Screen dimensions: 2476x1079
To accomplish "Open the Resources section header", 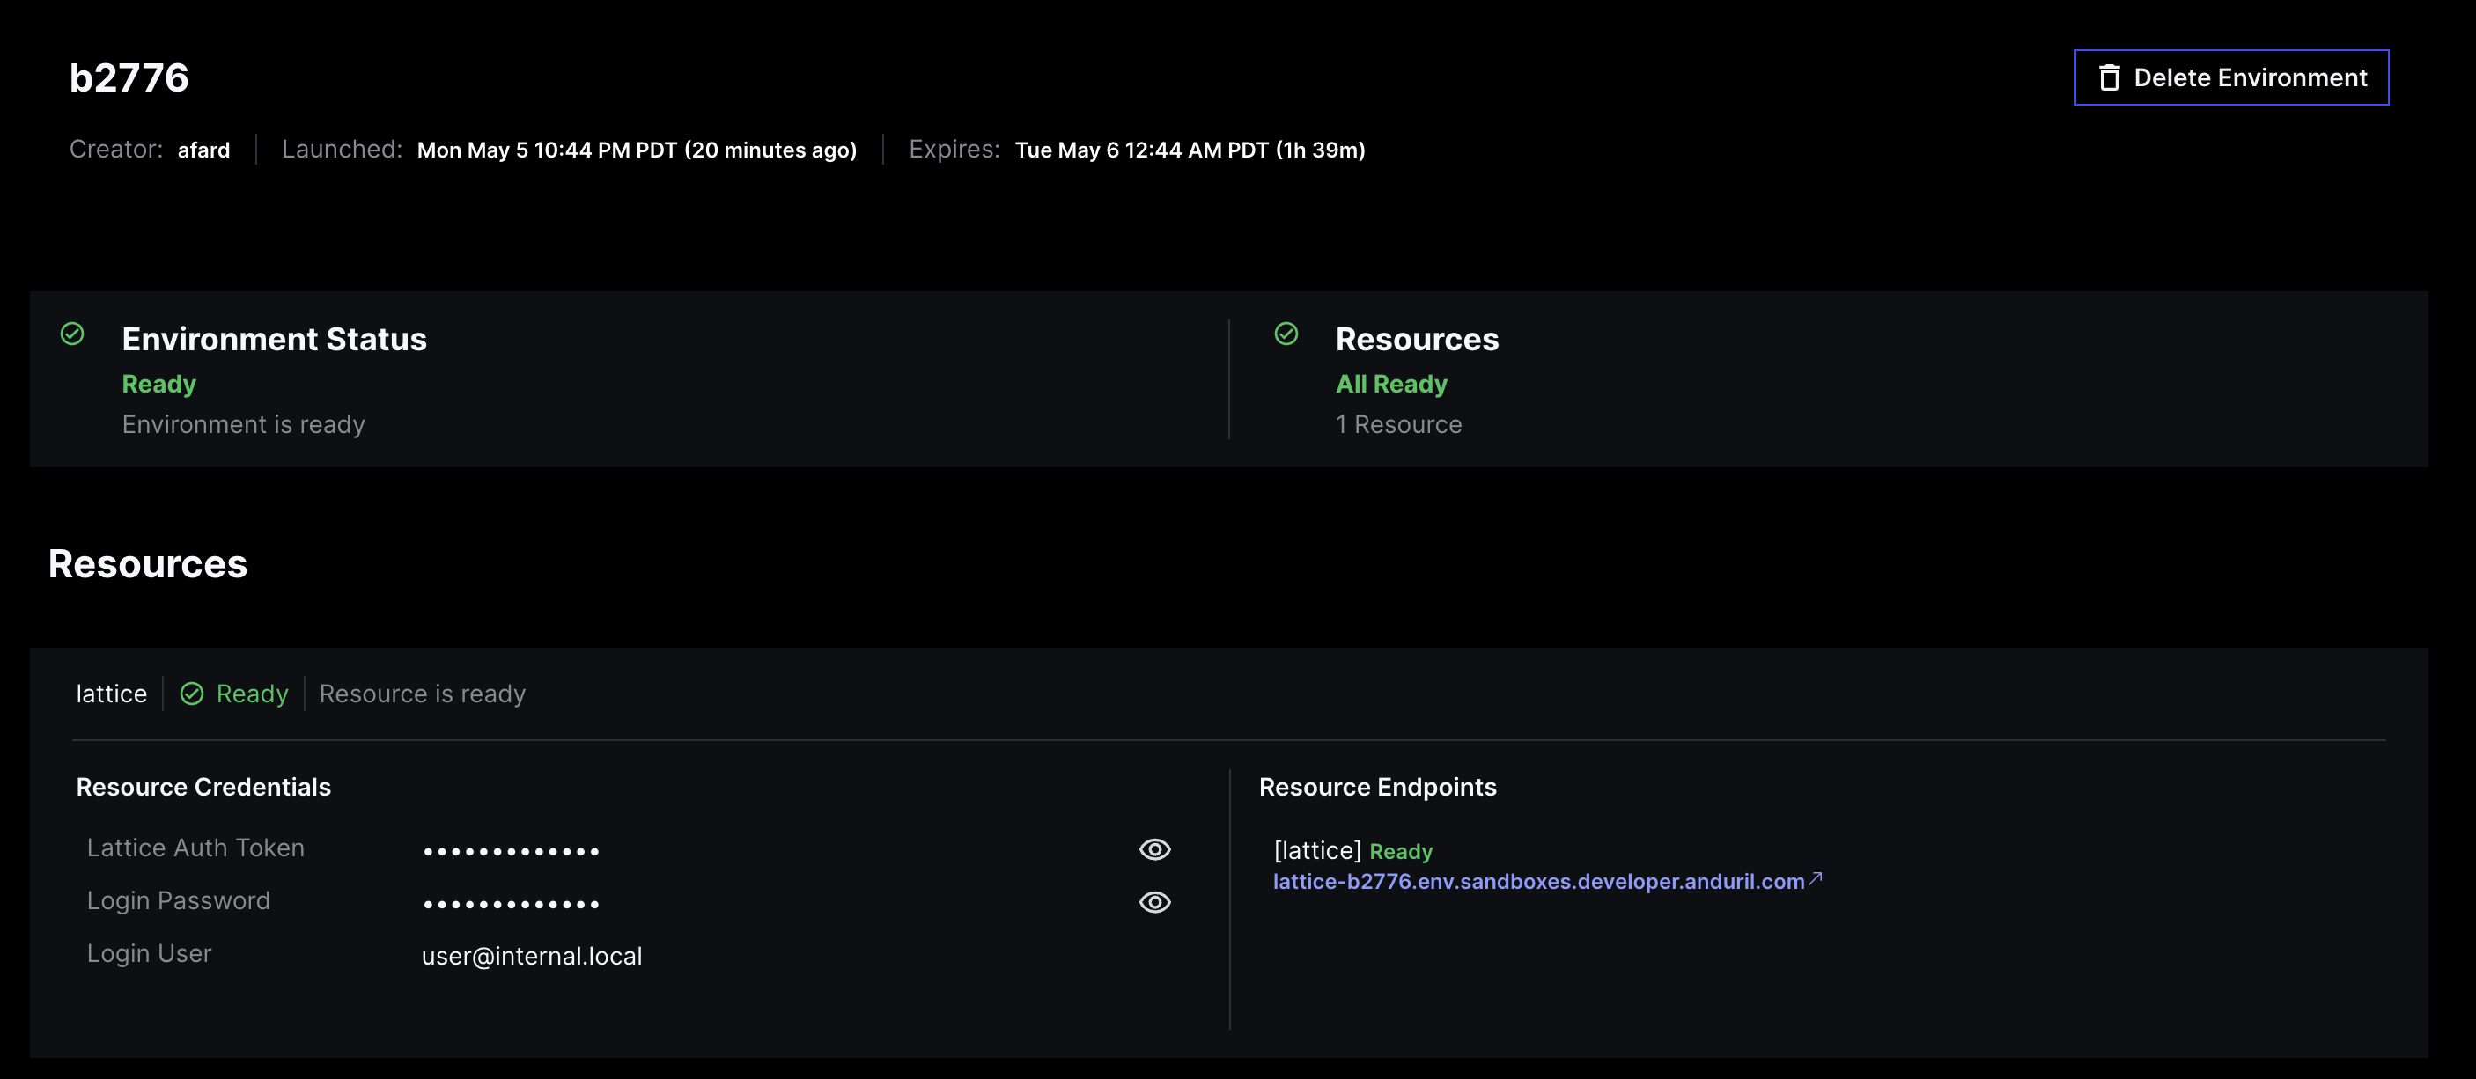I will coord(148,564).
